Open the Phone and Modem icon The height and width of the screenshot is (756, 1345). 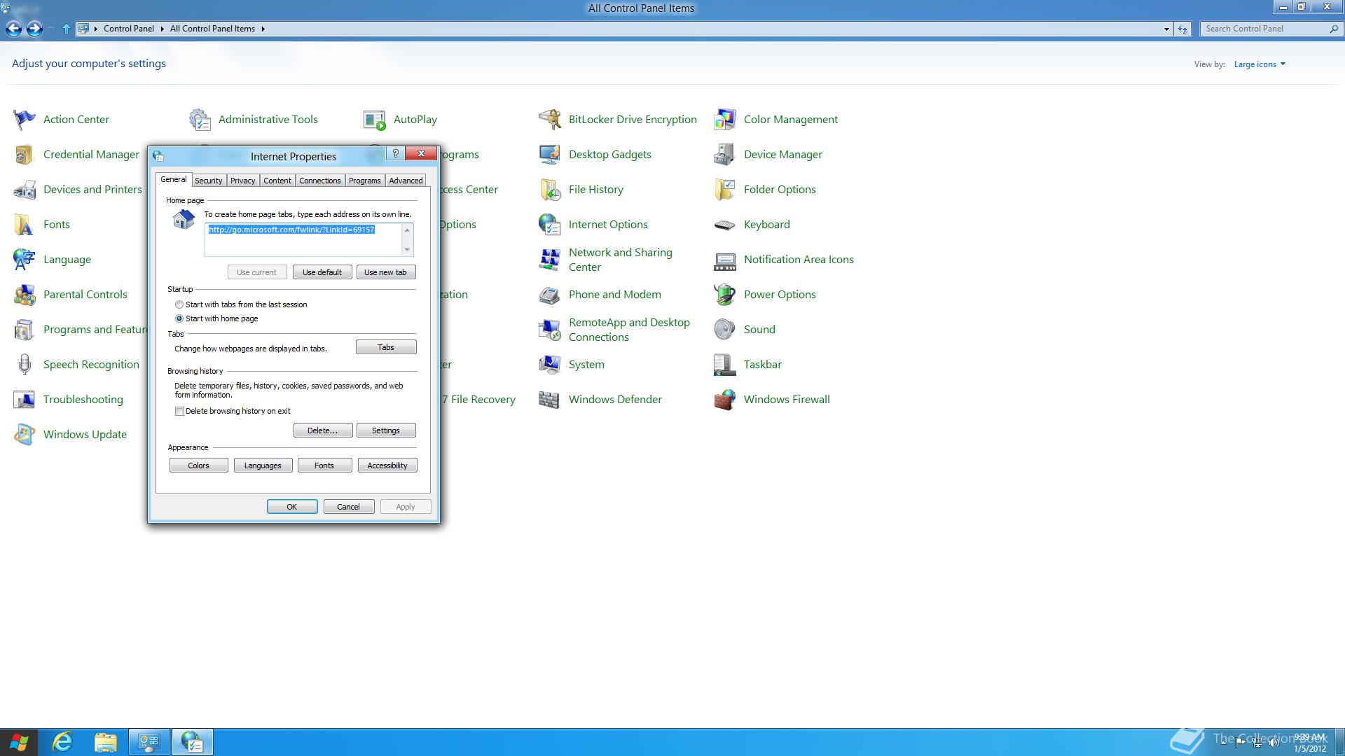[x=550, y=295]
